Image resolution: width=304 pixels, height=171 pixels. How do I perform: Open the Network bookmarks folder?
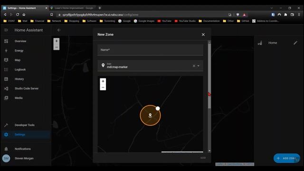[x=54, y=21]
